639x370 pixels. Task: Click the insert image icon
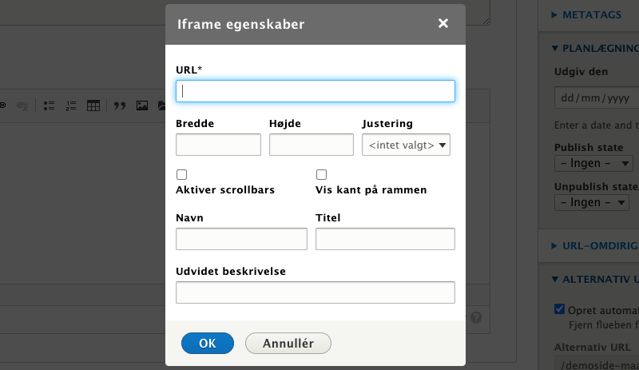pos(142,105)
